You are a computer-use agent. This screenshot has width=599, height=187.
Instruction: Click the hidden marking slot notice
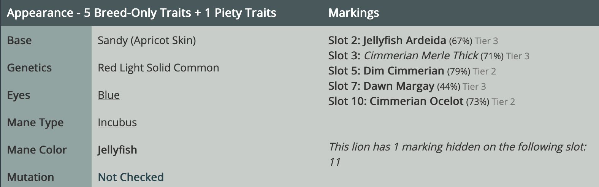(457, 147)
